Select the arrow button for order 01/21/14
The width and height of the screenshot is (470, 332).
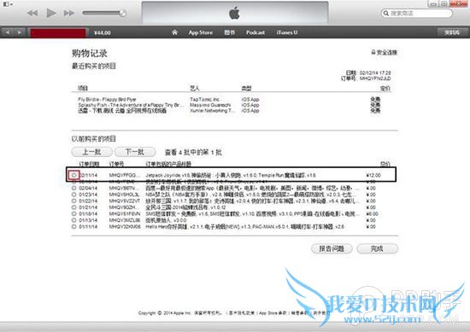73,207
